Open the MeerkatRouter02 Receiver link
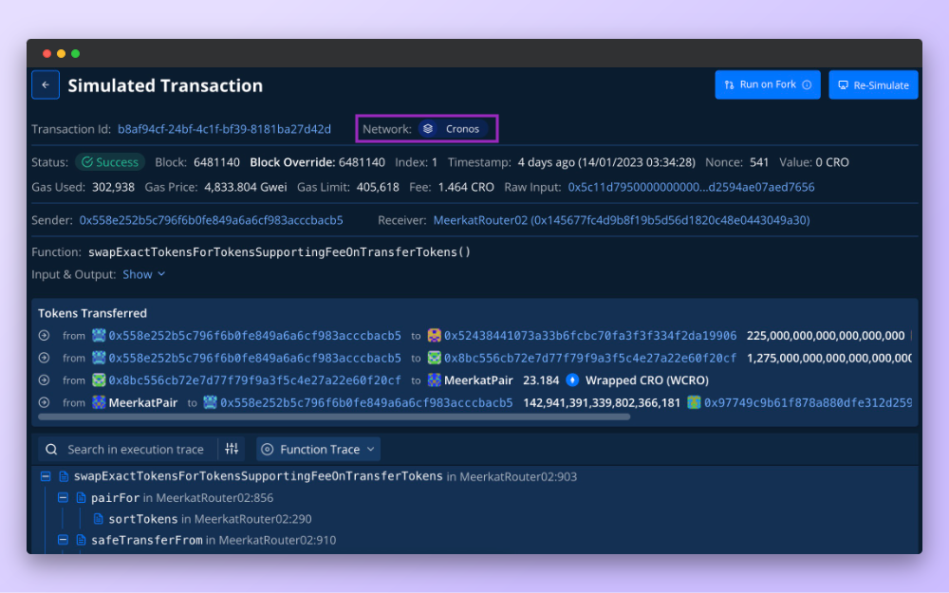Screen dimensions: 949x593 [x=622, y=220]
